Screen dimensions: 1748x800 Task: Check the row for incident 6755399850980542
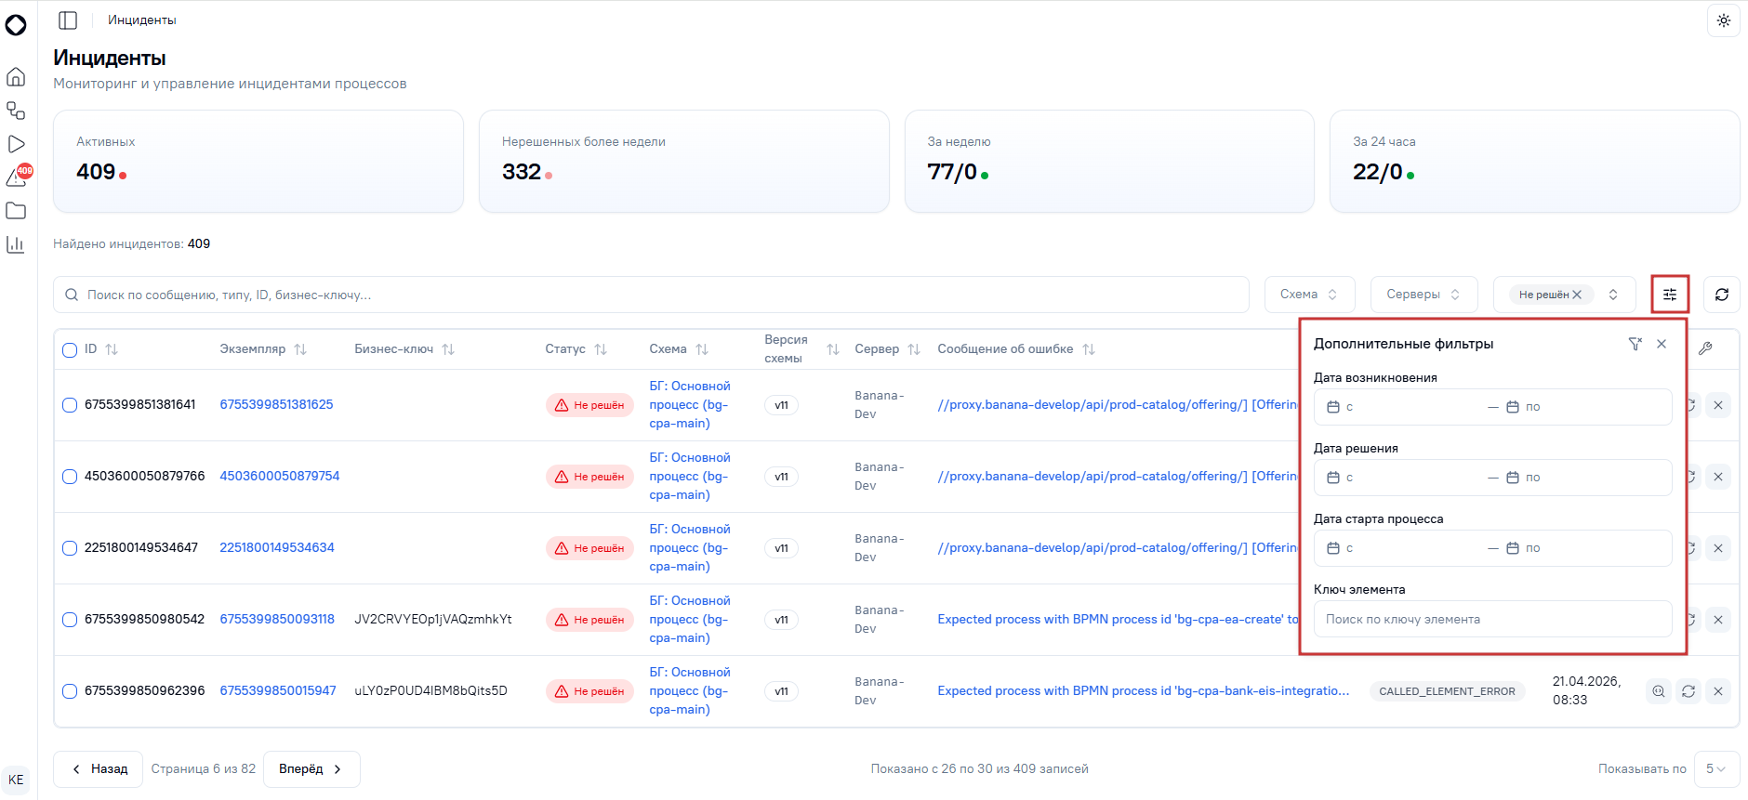coord(70,620)
